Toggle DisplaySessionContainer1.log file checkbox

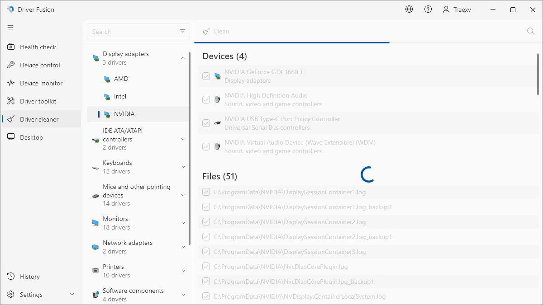click(x=206, y=192)
